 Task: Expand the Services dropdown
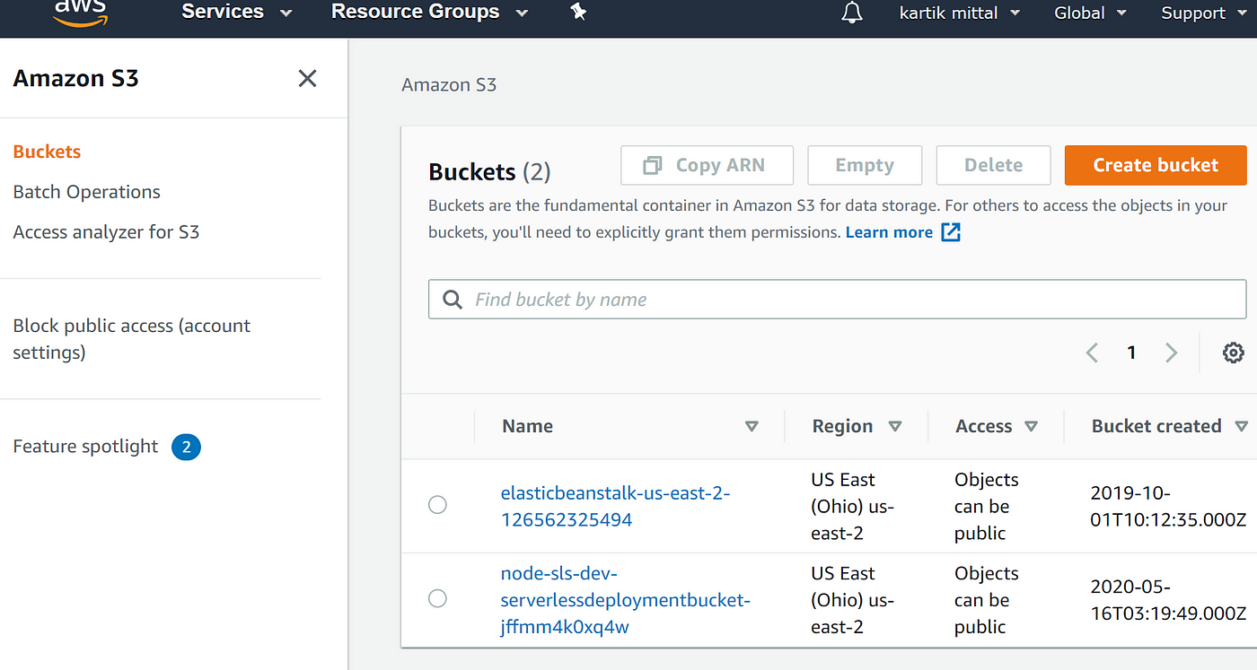(237, 13)
